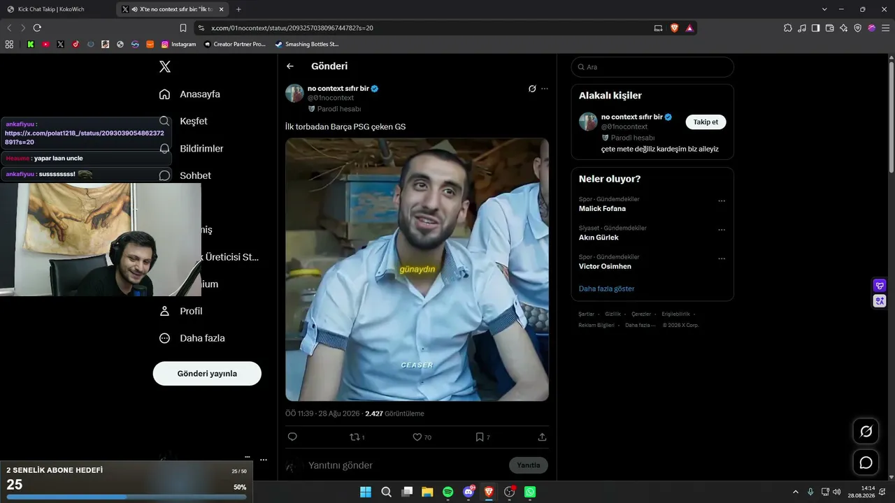Open the Smashing Bottles Steam bookmark
The height and width of the screenshot is (503, 895).
[307, 44]
